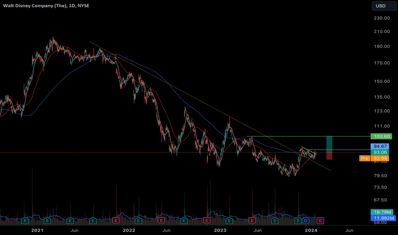
Task: Click the 2022 time axis label
Action: pyautogui.click(x=129, y=230)
